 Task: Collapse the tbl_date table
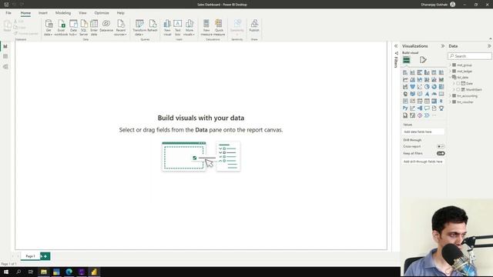click(x=450, y=77)
